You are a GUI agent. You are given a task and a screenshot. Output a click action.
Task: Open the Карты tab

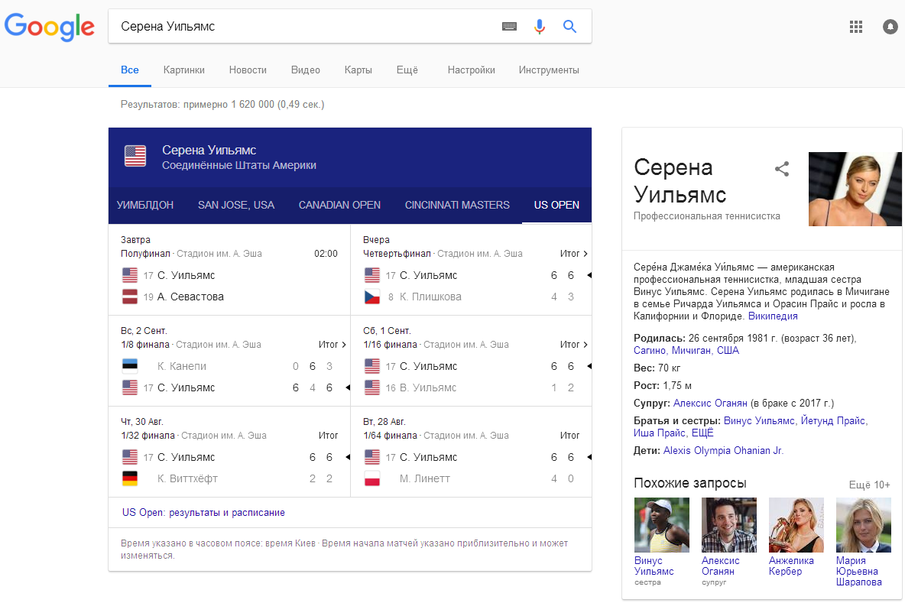coord(358,70)
